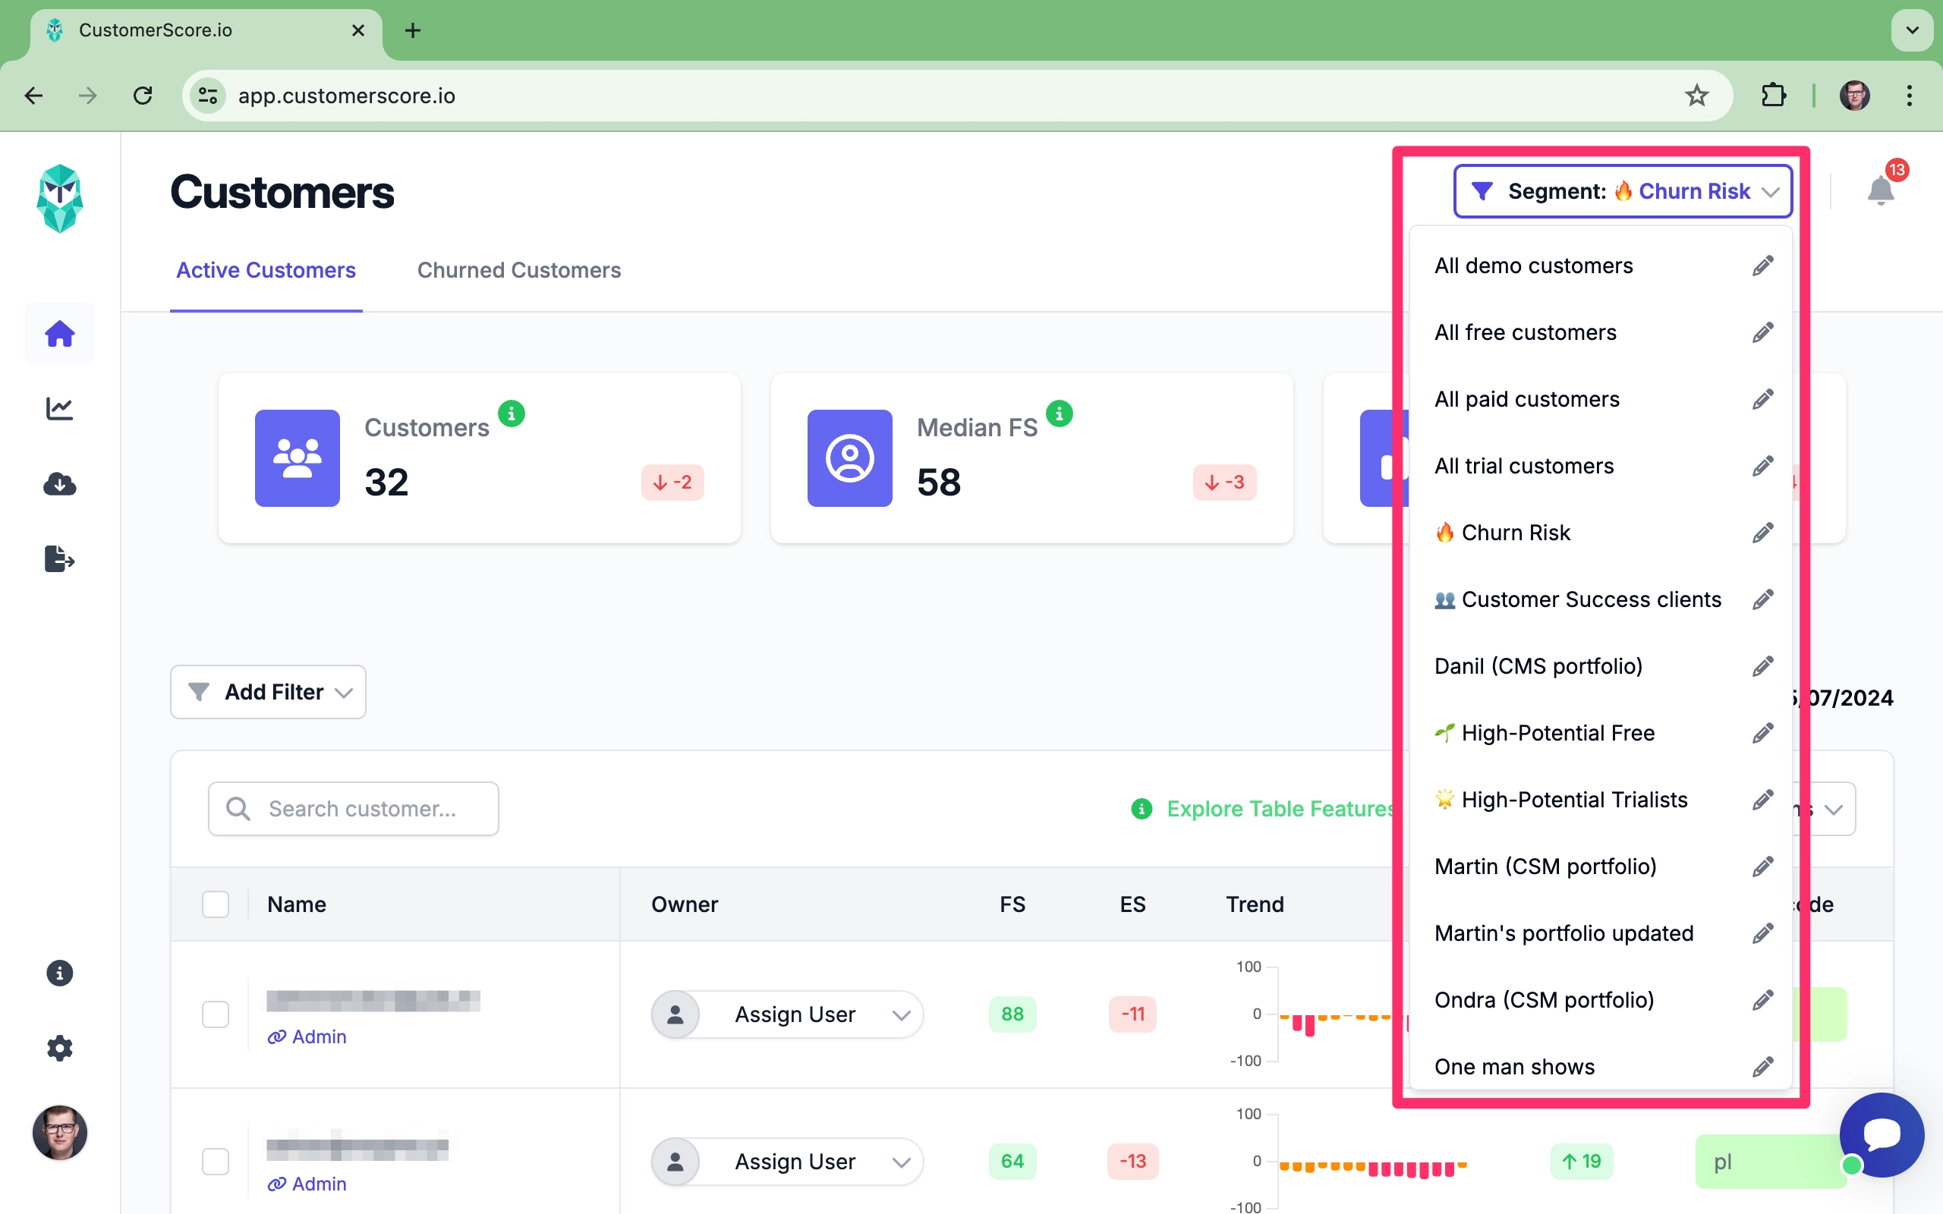Toggle the first customer row checkbox
1943x1214 pixels.
pyautogui.click(x=216, y=1014)
